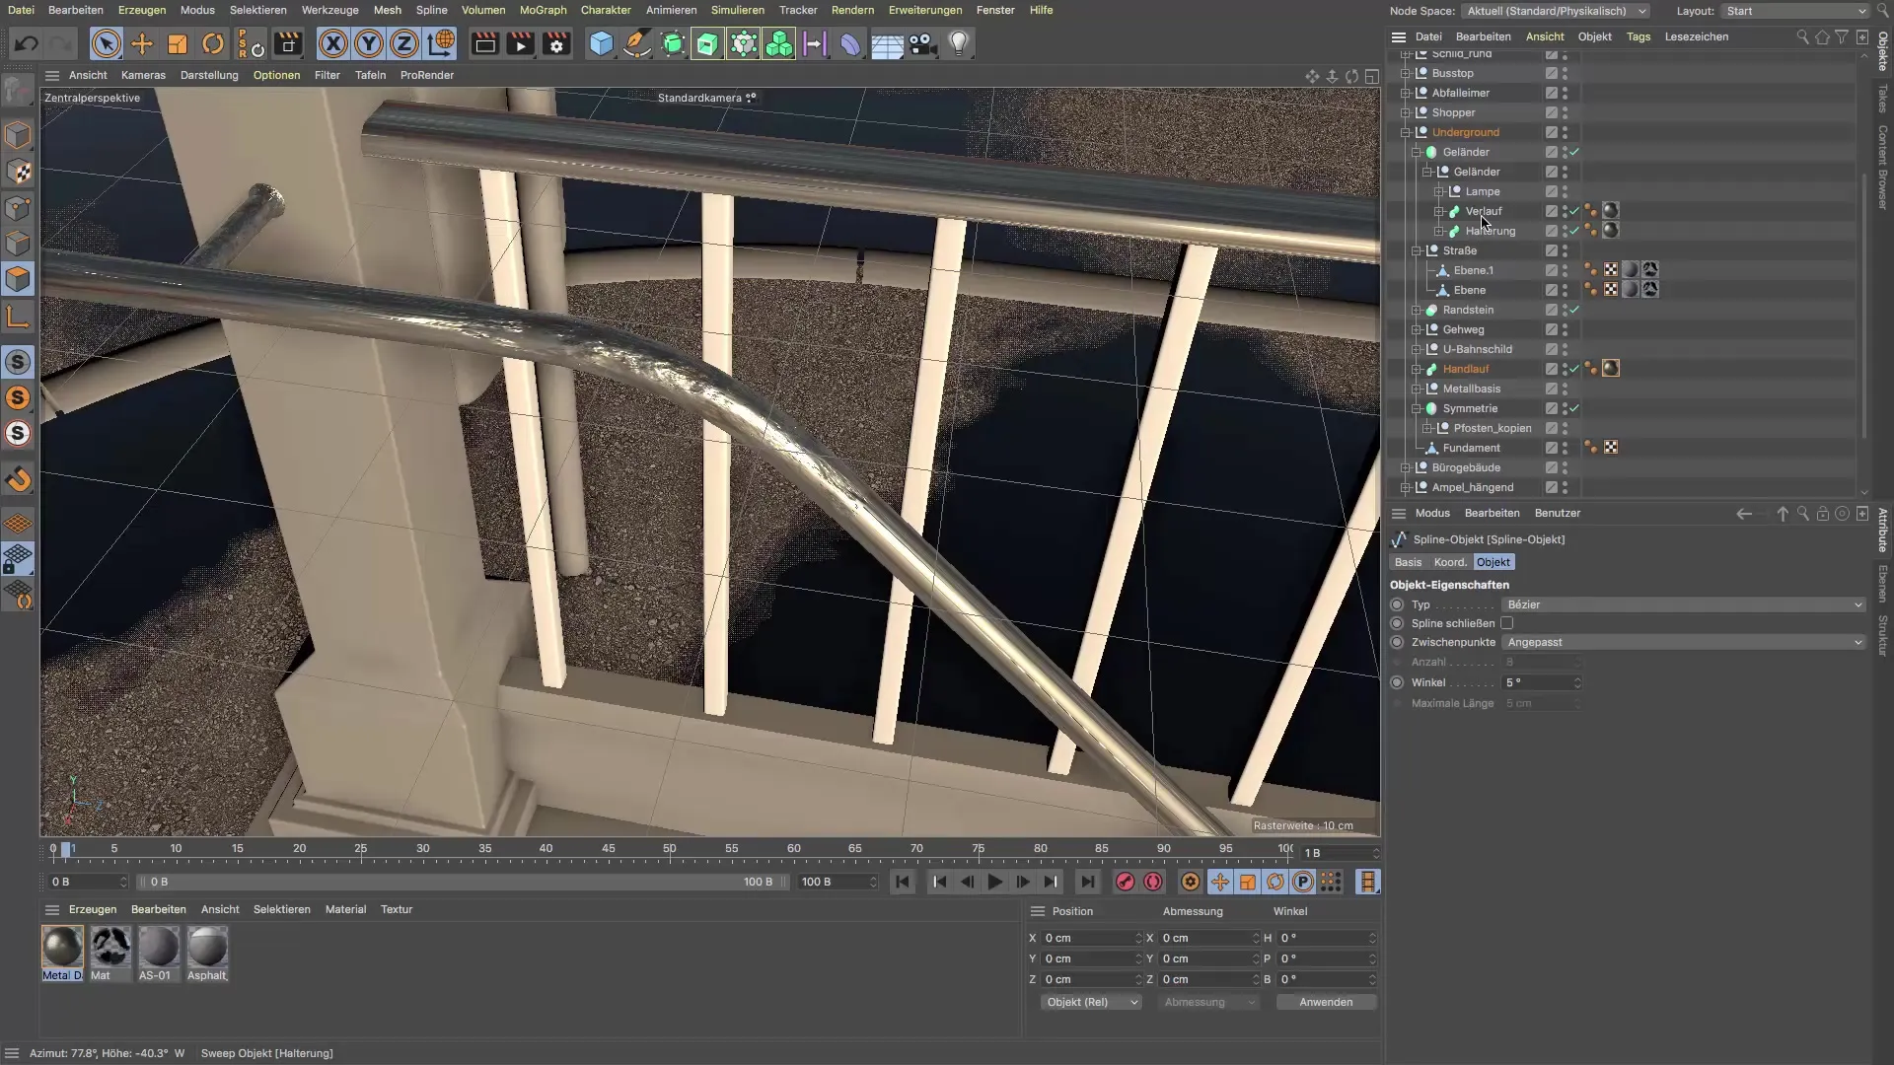Open Lesezeichen in Object Manager
This screenshot has width=1894, height=1065.
pos(1697,36)
